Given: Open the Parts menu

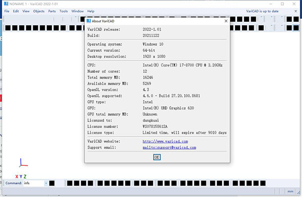Looking at the screenshot, I should (x=52, y=11).
